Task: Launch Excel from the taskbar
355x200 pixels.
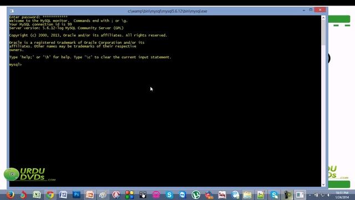Action: [37, 195]
